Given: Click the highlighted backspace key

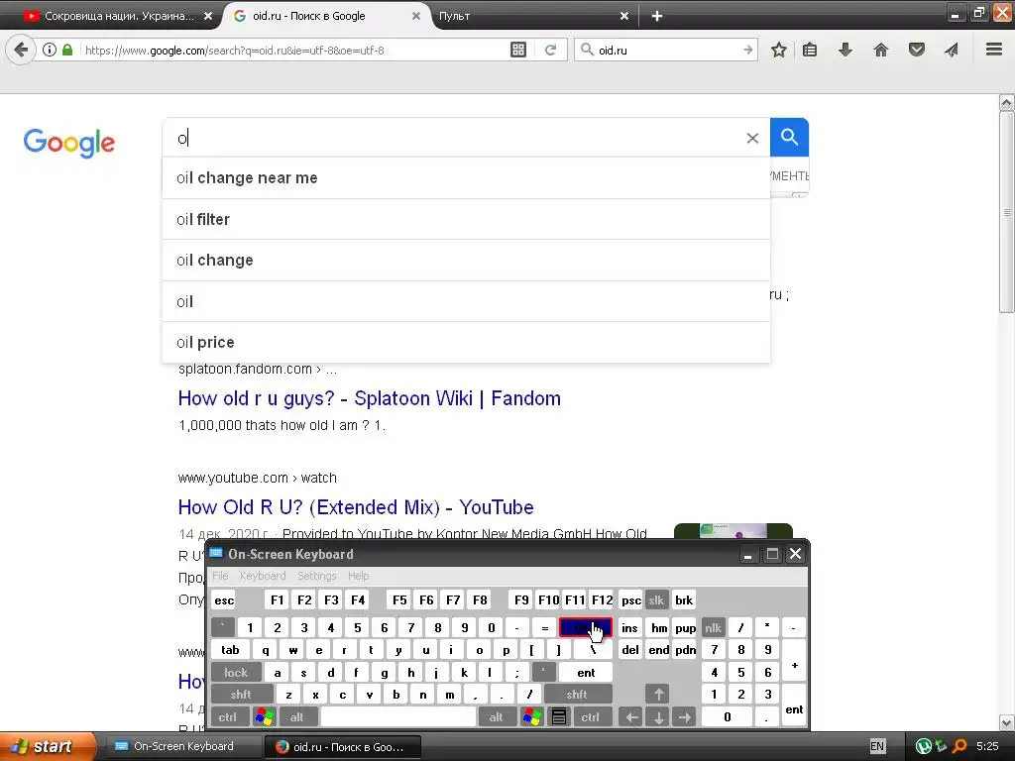Looking at the screenshot, I should point(585,627).
